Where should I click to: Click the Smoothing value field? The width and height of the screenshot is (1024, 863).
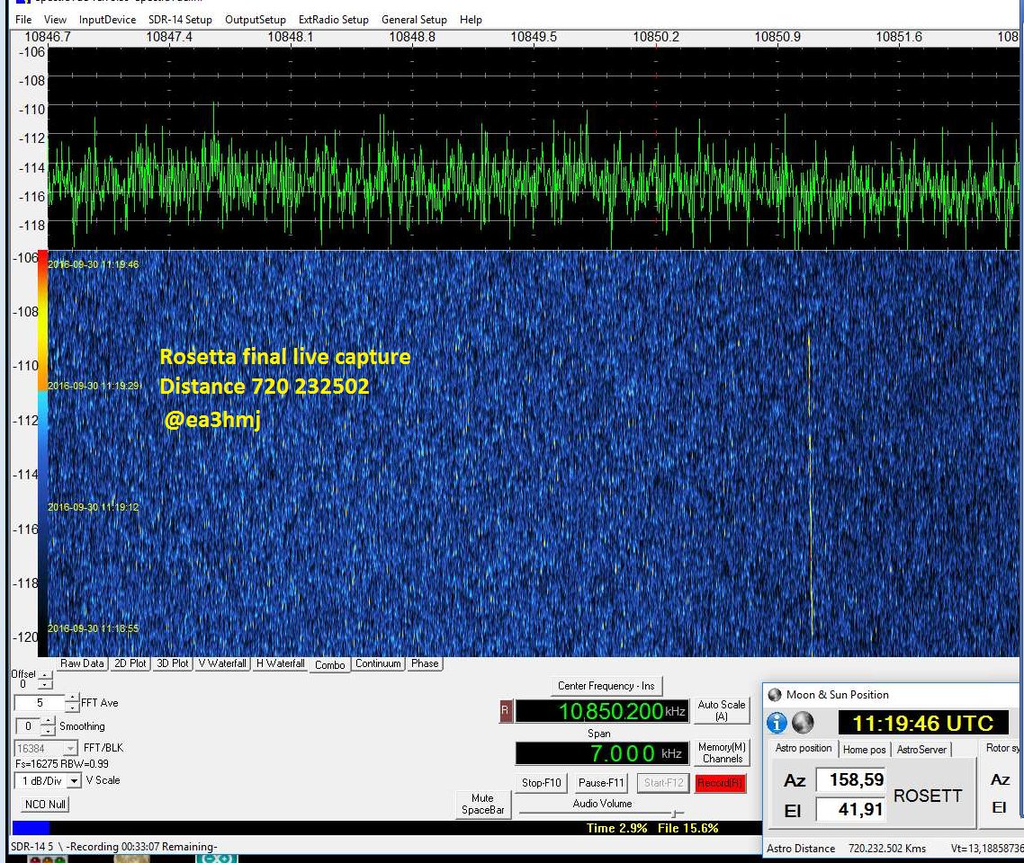pyautogui.click(x=28, y=726)
